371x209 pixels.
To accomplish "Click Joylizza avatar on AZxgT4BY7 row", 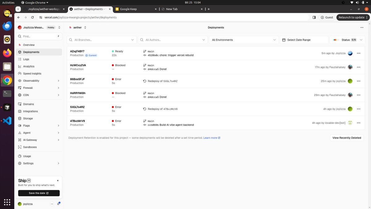I will pyautogui.click(x=350, y=53).
